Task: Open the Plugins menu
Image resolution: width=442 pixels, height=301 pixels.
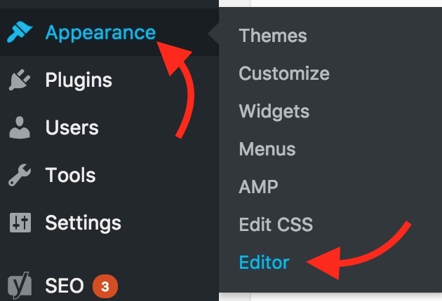Action: click(79, 80)
